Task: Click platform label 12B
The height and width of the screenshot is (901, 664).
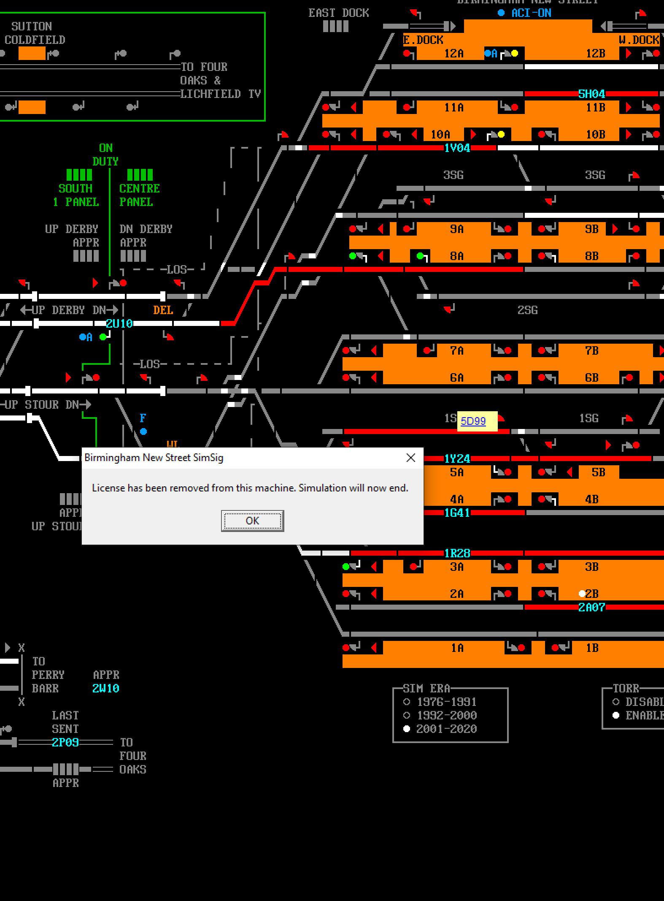Action: tap(595, 53)
